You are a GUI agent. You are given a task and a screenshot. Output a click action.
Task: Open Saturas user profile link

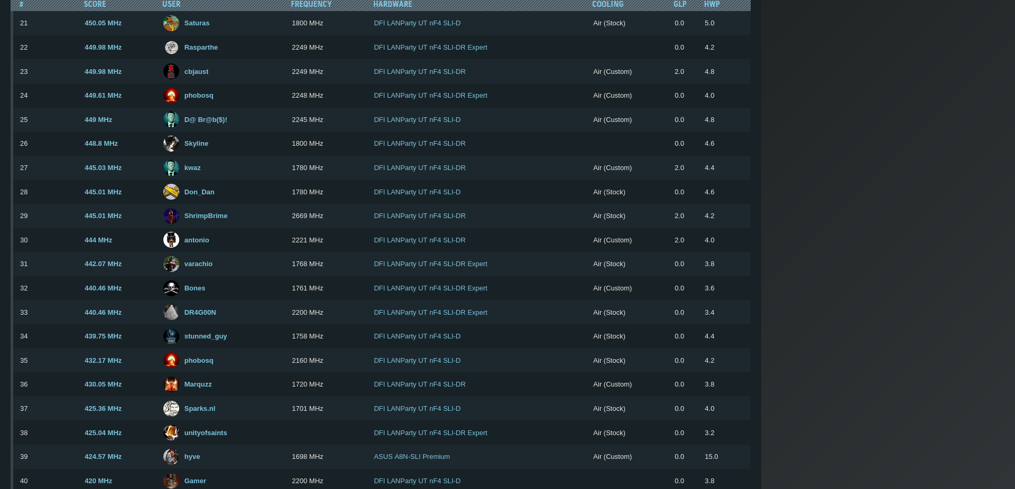tap(197, 23)
